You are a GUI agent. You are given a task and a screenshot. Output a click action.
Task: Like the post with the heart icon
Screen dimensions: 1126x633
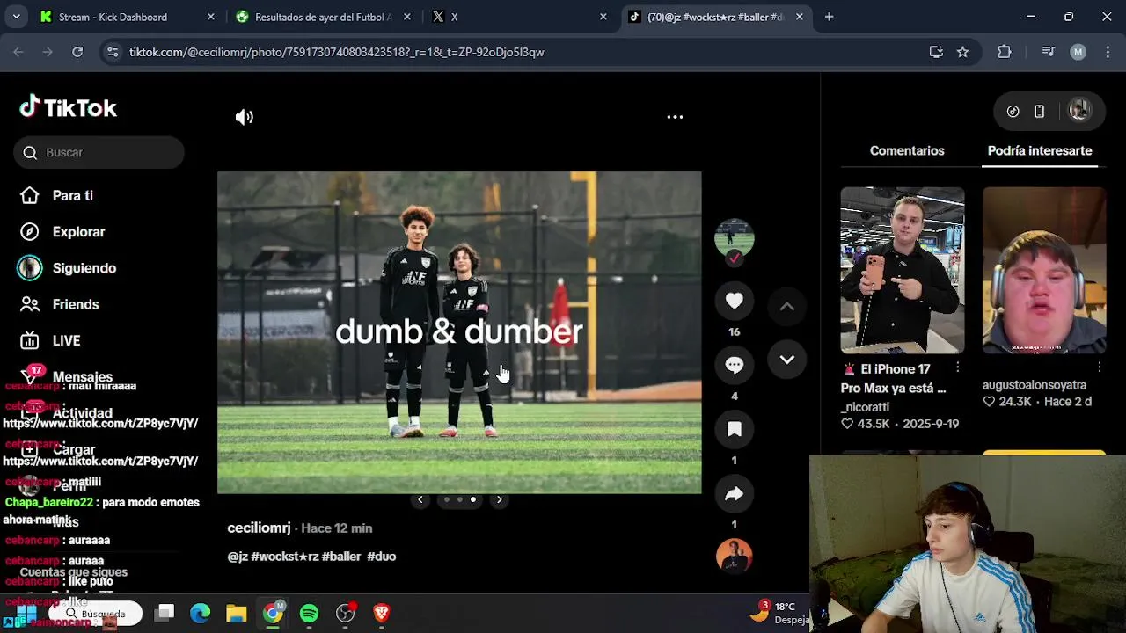pos(735,301)
